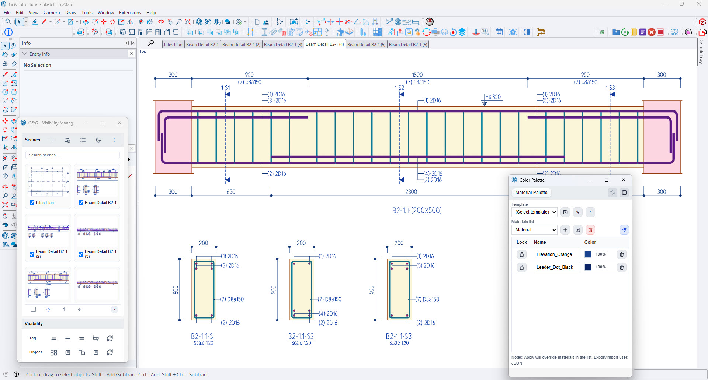Screen dimensions: 708x380
Task: Switch to the Piles Plan scene tab
Action: click(x=173, y=45)
